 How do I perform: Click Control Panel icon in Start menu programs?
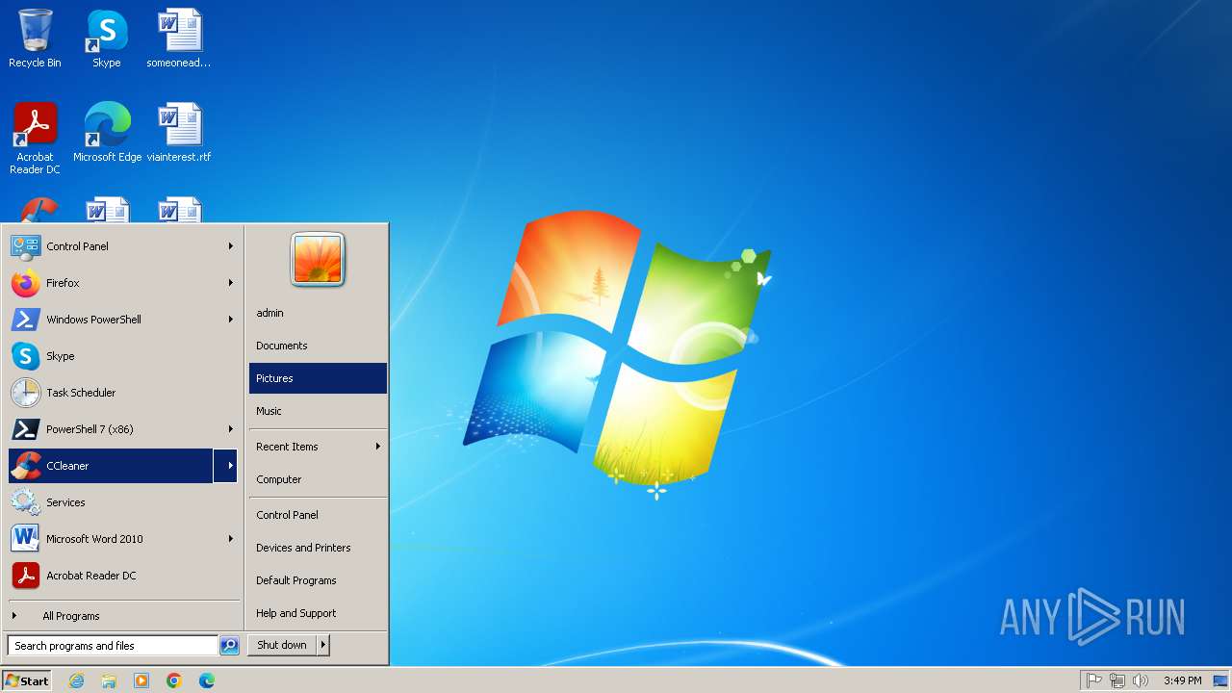25,246
